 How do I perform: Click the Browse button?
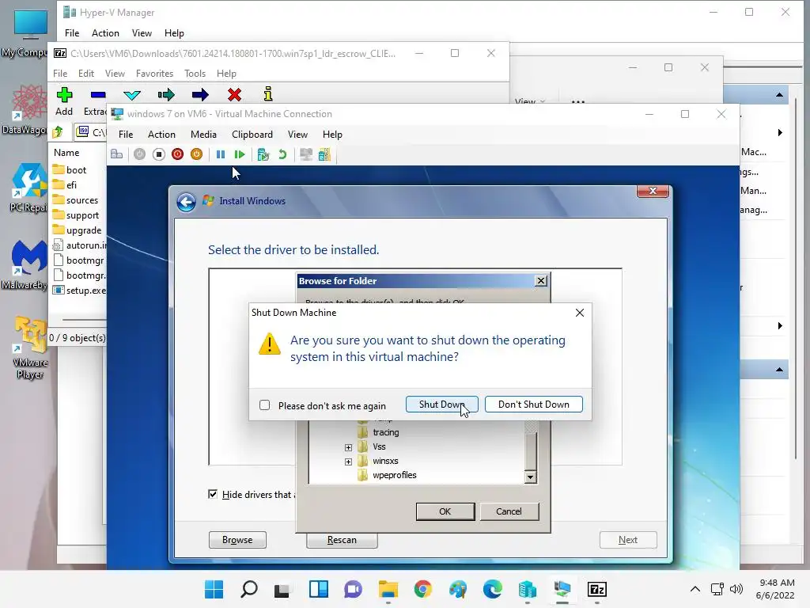(x=237, y=540)
